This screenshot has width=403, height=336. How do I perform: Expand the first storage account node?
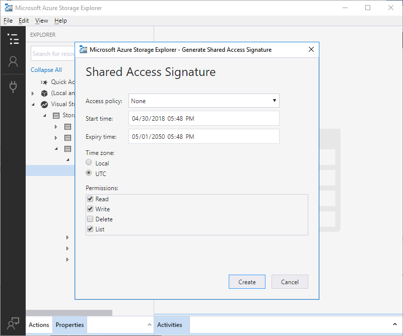pos(56,127)
